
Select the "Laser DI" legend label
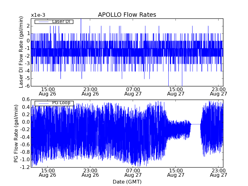60,21
